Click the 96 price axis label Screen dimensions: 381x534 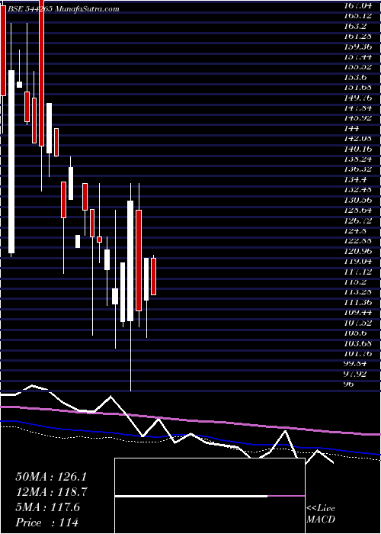pos(349,384)
